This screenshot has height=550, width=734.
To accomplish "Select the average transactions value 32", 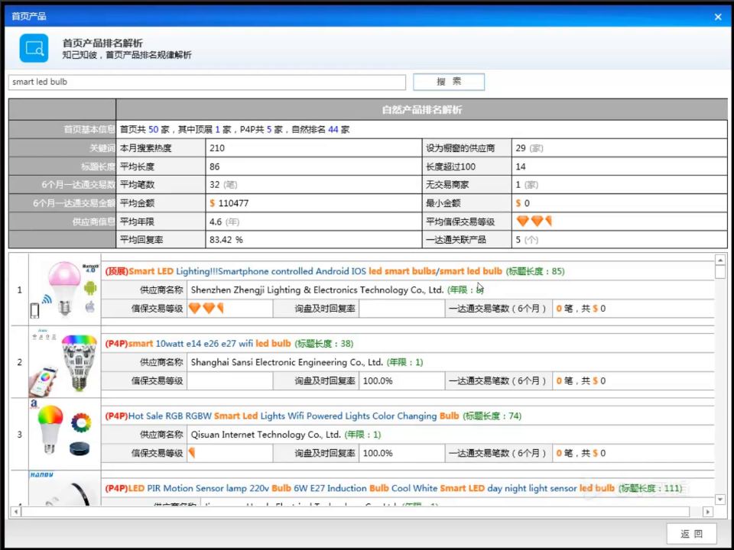I will (215, 185).
